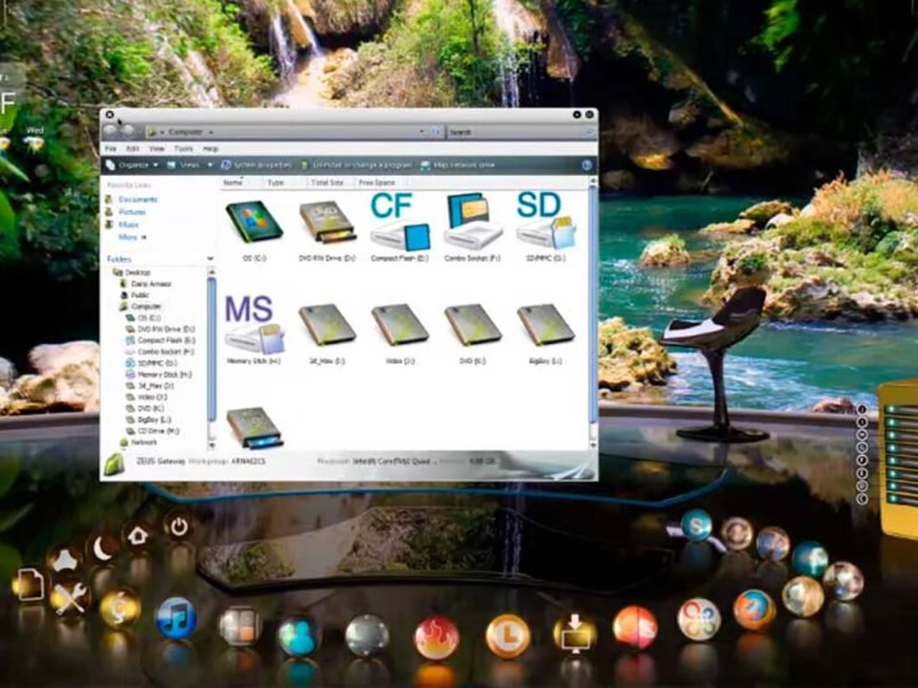Open the OS (C:) drive icon
918x688 pixels.
[x=253, y=222]
